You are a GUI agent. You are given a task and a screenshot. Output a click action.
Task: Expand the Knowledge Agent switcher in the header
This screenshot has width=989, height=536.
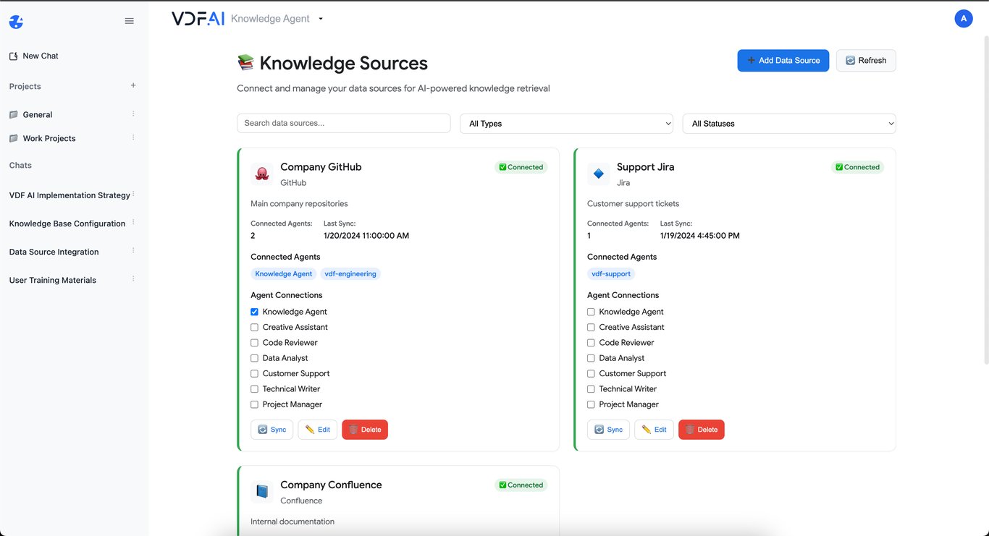(320, 18)
